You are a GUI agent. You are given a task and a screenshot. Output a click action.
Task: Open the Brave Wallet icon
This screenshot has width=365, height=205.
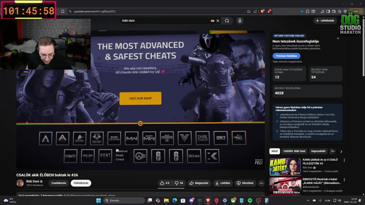pyautogui.click(x=334, y=11)
